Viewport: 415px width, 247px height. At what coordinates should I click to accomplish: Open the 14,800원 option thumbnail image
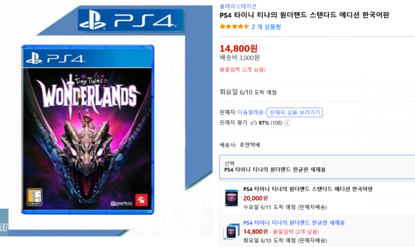231,231
